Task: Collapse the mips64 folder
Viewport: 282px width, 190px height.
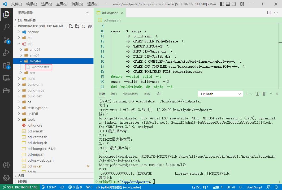Action: point(35,61)
